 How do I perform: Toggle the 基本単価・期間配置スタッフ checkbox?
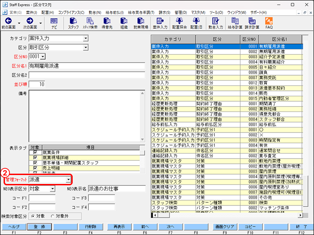[35, 163]
